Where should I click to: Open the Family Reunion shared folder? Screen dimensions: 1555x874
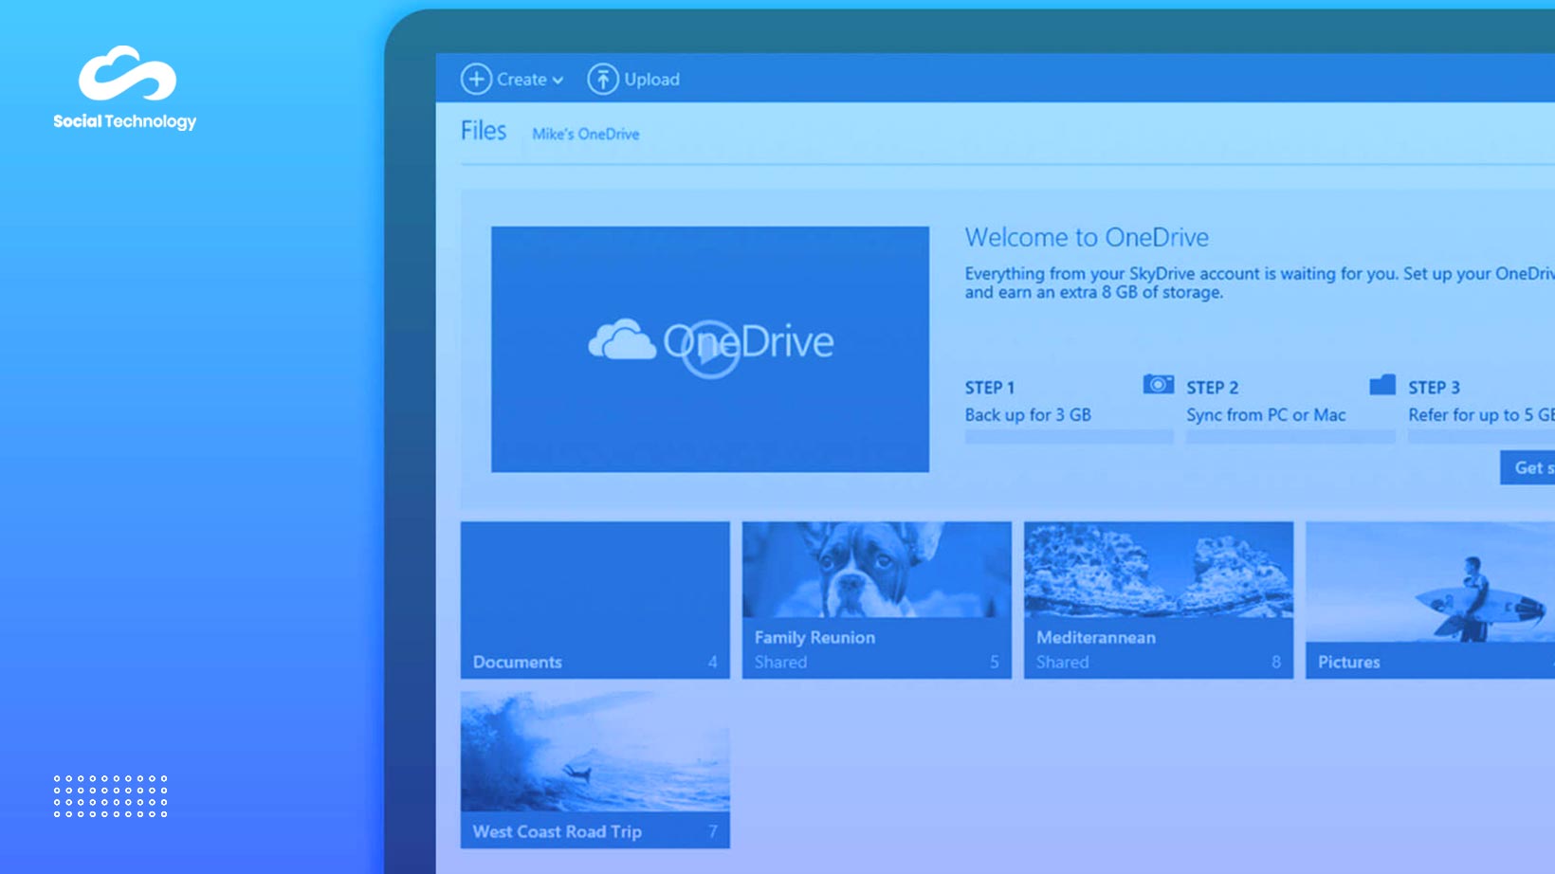point(877,600)
